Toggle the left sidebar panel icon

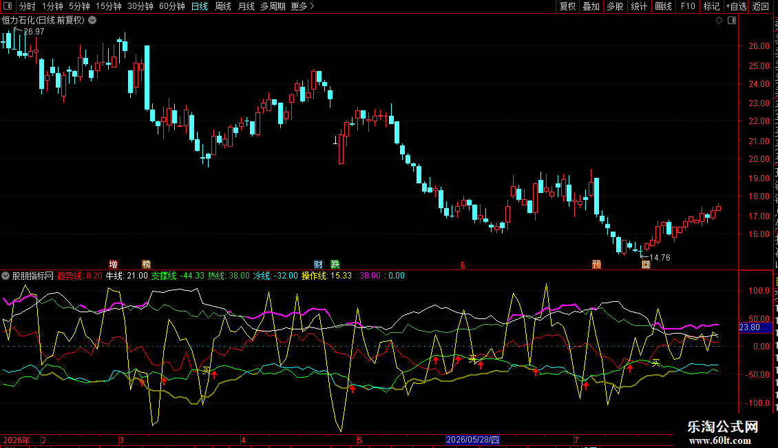pyautogui.click(x=8, y=6)
